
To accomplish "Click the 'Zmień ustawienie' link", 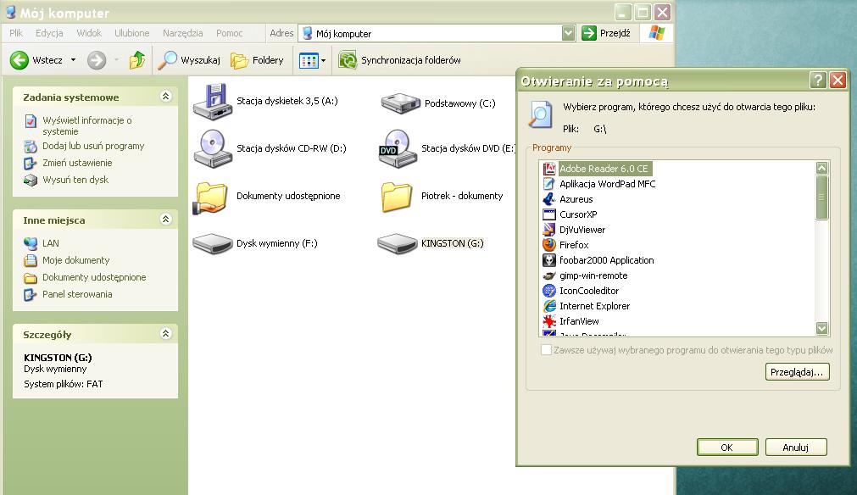I will (77, 163).
